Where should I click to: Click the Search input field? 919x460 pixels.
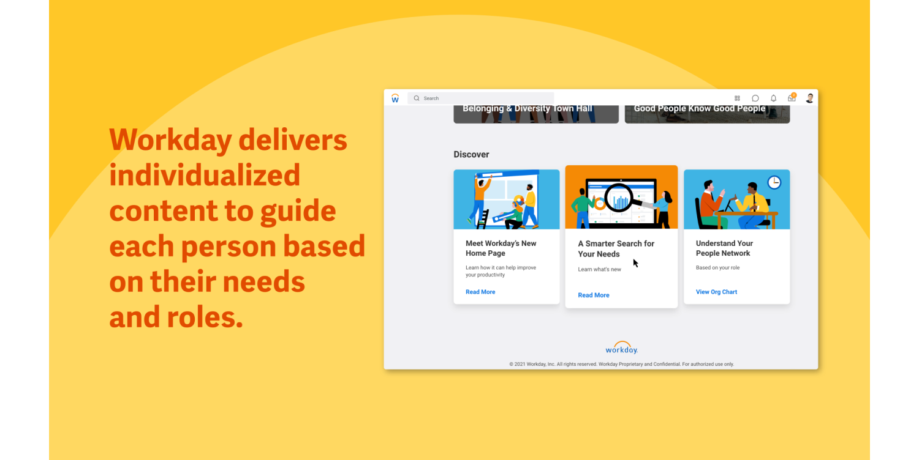(x=481, y=98)
